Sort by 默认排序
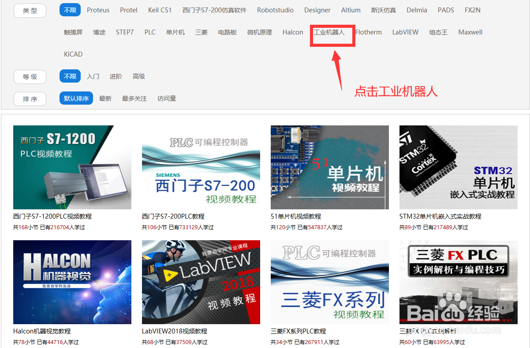This screenshot has width=530, height=348. point(76,98)
